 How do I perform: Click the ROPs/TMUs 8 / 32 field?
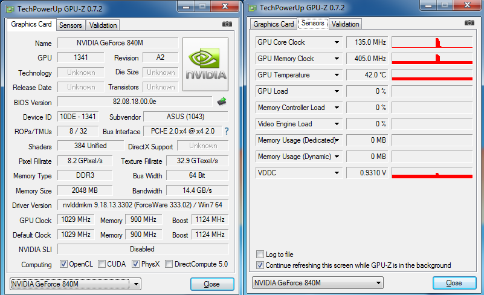click(x=78, y=131)
